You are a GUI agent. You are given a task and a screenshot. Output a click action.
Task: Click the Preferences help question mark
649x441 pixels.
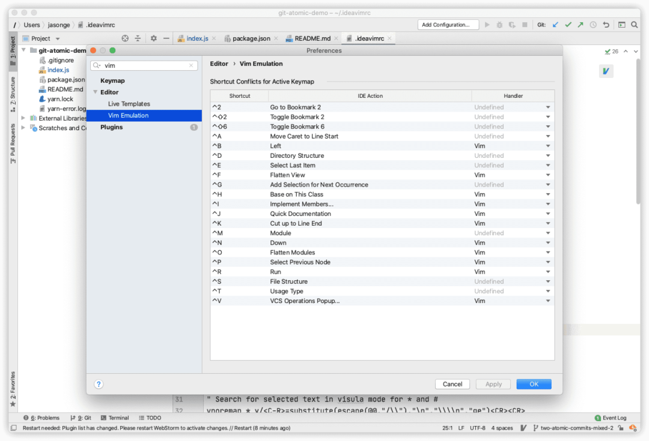coord(99,384)
